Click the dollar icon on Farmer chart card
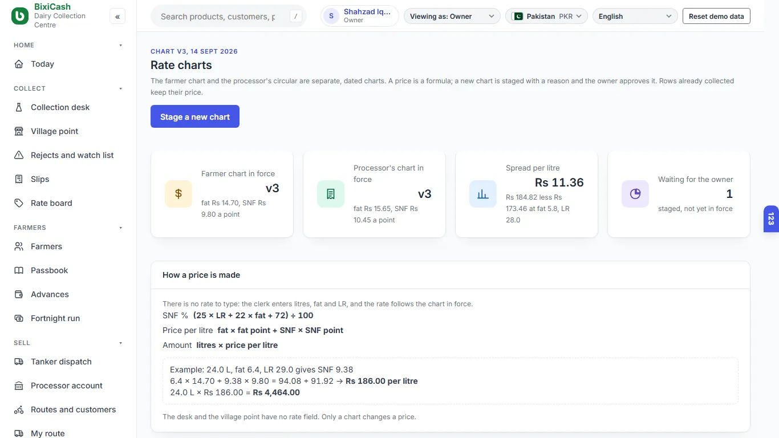This screenshot has width=779, height=438. pos(178,194)
